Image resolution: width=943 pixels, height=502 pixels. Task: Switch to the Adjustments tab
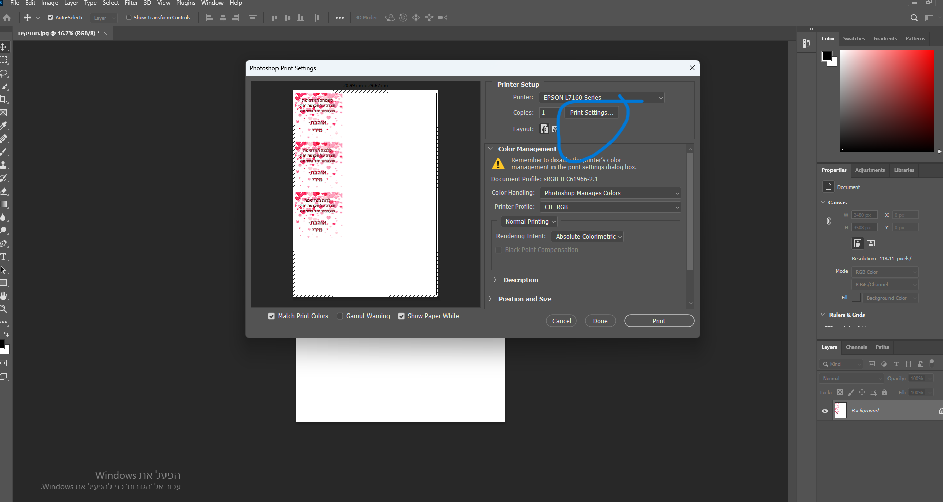[870, 170]
